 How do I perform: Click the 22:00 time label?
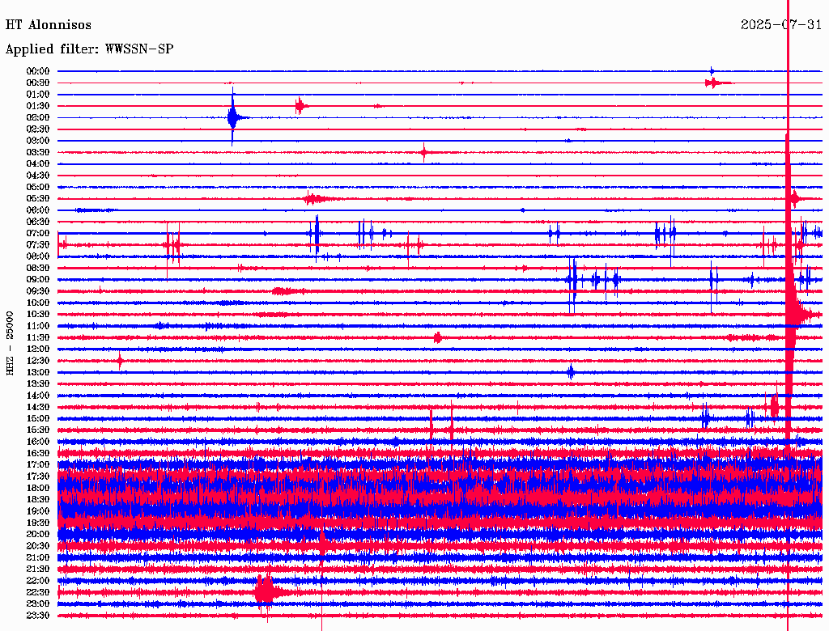[38, 581]
